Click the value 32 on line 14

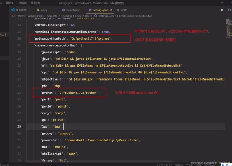coord(72,25)
